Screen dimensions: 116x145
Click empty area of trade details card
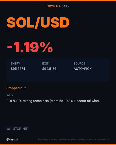(x=58, y=76)
